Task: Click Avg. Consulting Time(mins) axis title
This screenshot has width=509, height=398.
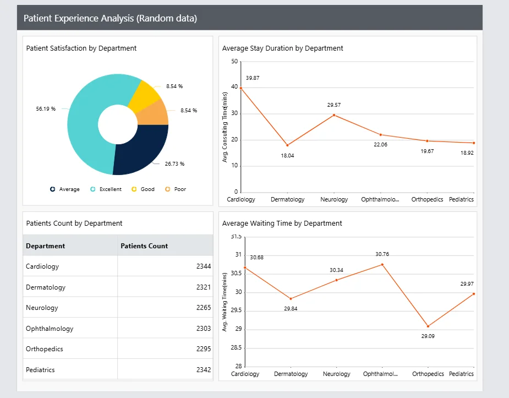Action: point(225,127)
